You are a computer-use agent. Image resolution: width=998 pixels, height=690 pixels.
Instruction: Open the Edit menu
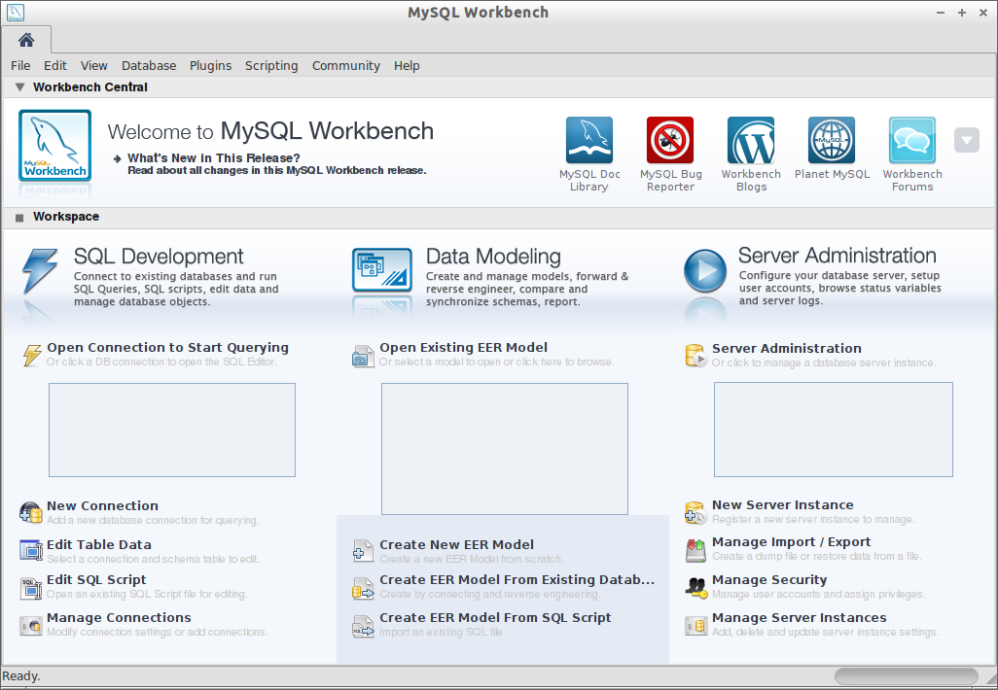coord(55,65)
